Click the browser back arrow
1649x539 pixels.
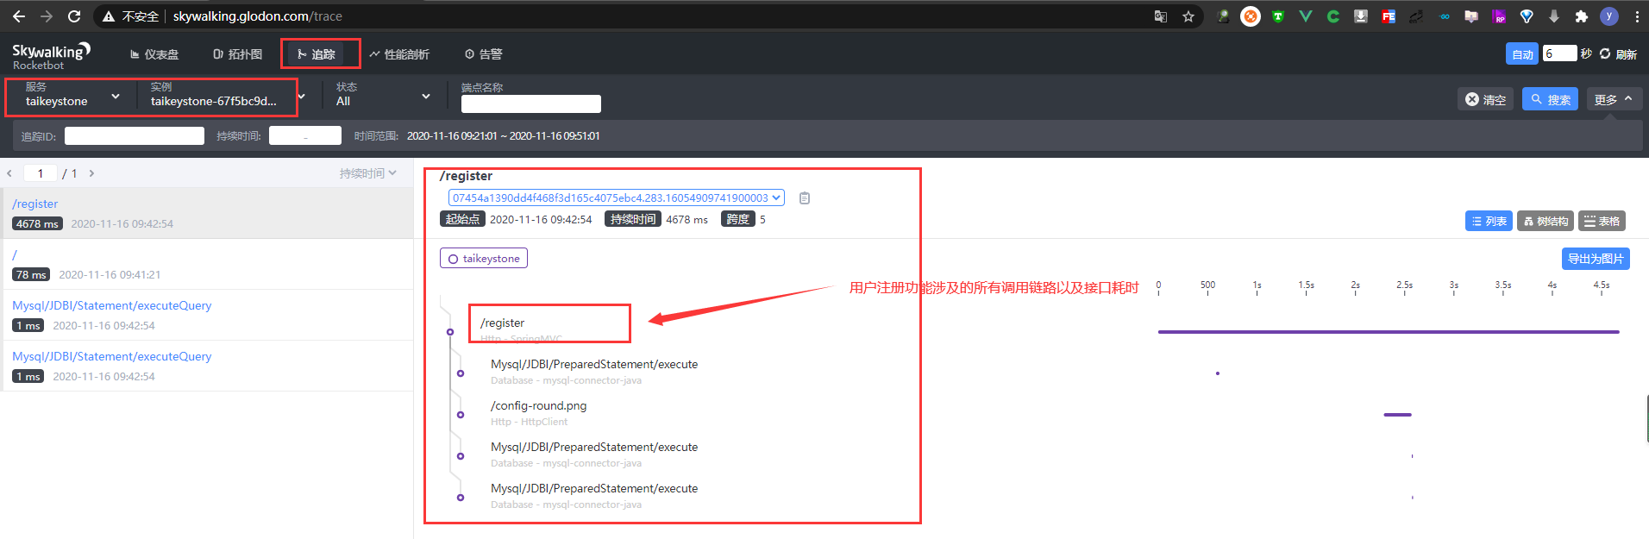19,16
